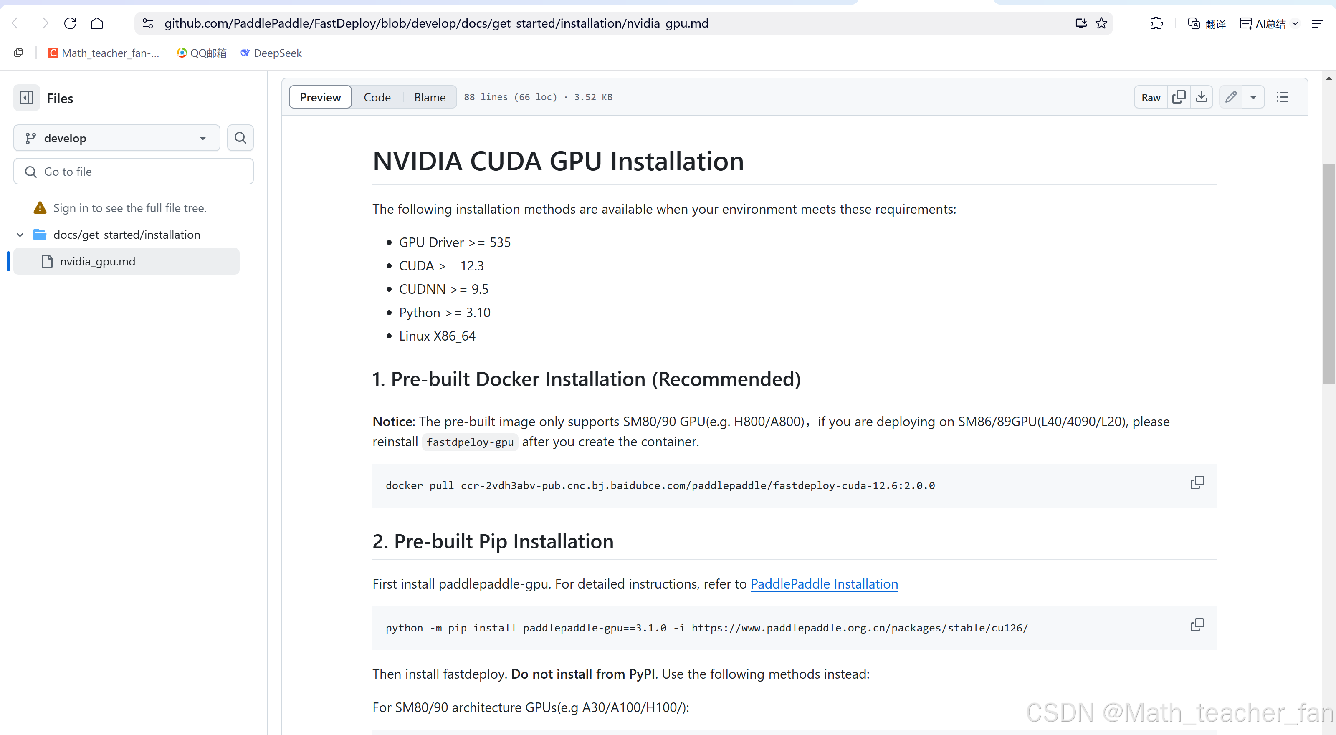Open the PaddlePaddle Installation link
Image resolution: width=1336 pixels, height=735 pixels.
[x=824, y=583]
